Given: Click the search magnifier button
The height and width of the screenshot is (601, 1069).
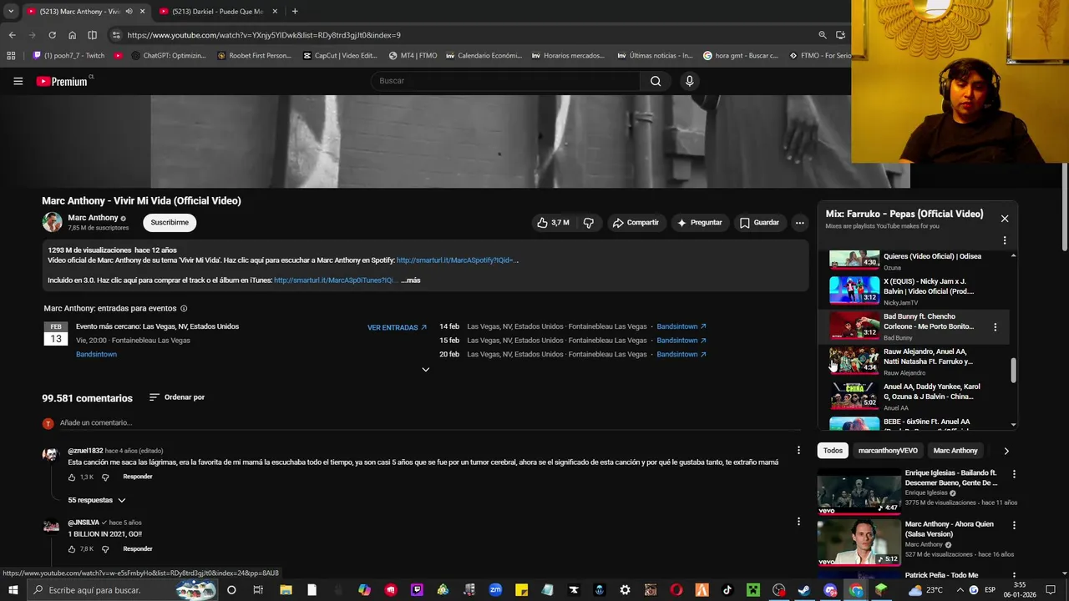Looking at the screenshot, I should (656, 81).
